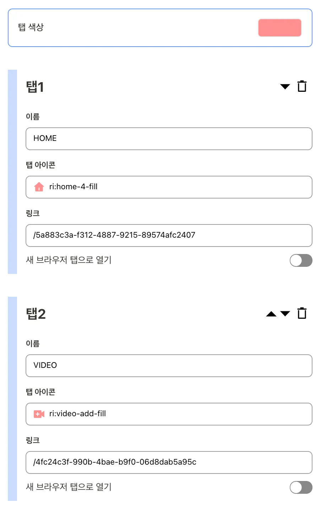Move 탭1 down with the arrow
Image resolution: width=321 pixels, height=513 pixels.
pos(285,86)
